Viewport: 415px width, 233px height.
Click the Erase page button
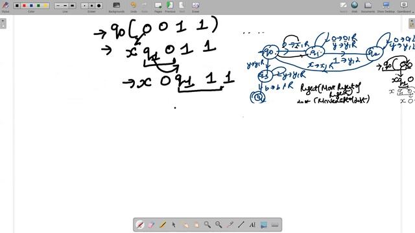click(x=195, y=6)
